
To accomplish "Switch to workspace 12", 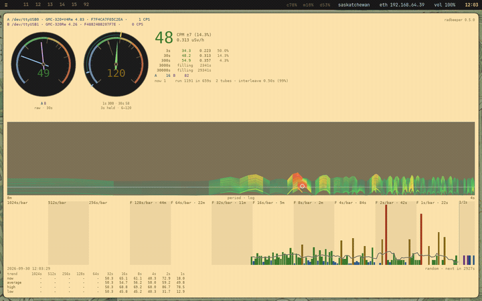I will pyautogui.click(x=37, y=5).
